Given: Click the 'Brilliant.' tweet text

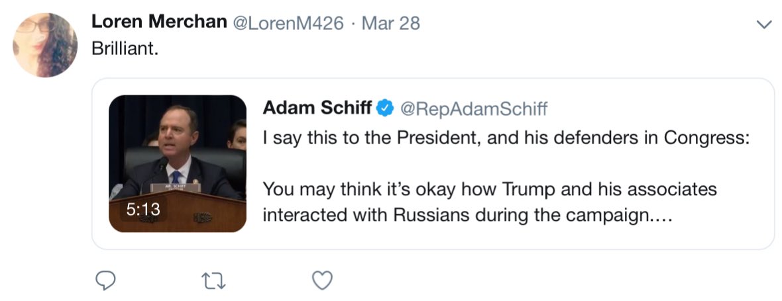Looking at the screenshot, I should 125,50.
